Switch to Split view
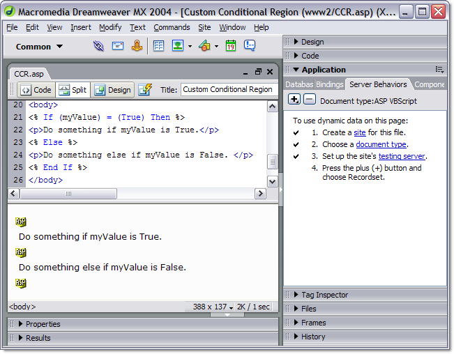Viewport: 454px width, 354px height. point(73,90)
